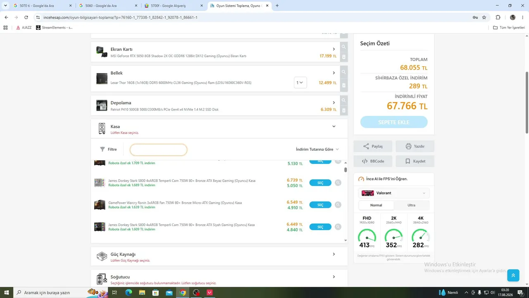Expand the Depolama row chevron
This screenshot has width=529, height=298.
pyautogui.click(x=334, y=103)
